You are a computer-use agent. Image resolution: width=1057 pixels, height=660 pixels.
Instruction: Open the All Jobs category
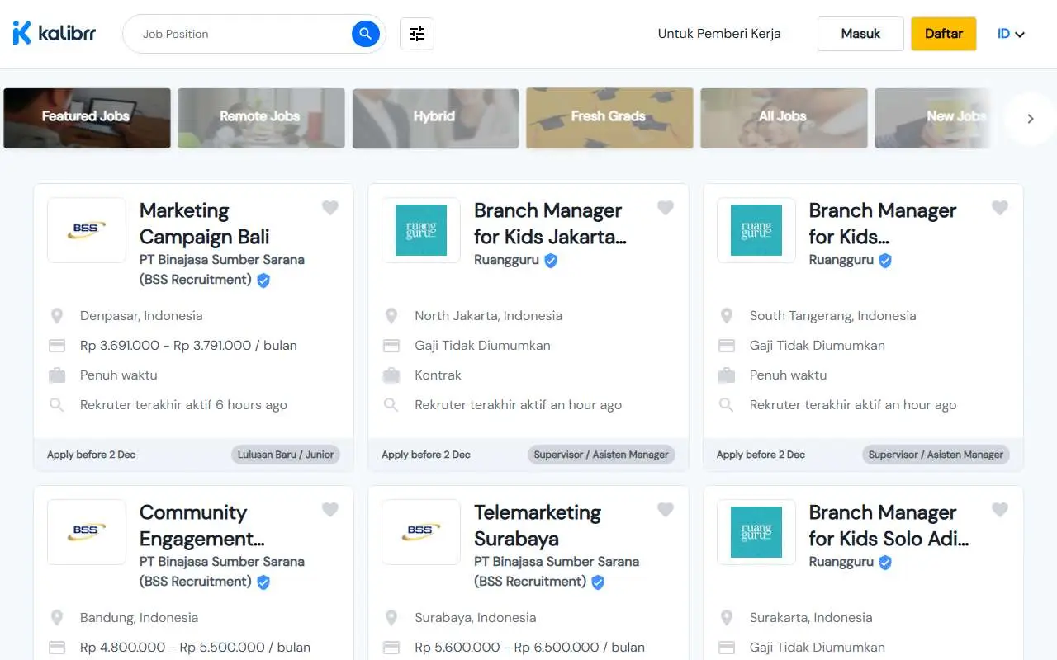[784, 118]
